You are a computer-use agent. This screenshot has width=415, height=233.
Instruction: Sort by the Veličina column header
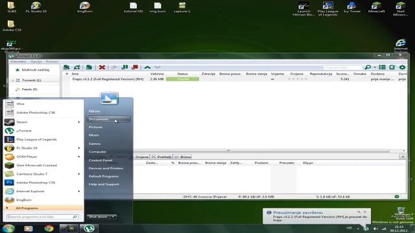tap(157, 74)
